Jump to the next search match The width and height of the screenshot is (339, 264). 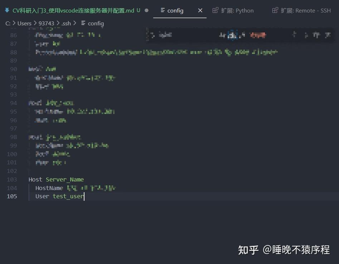click(x=305, y=35)
